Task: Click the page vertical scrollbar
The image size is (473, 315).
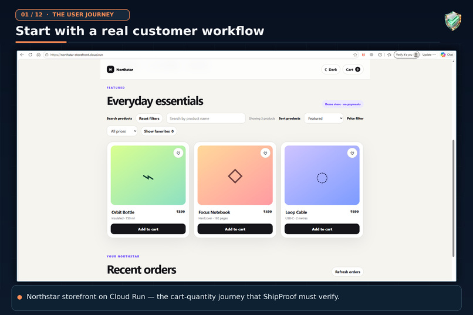Action: pos(453,198)
